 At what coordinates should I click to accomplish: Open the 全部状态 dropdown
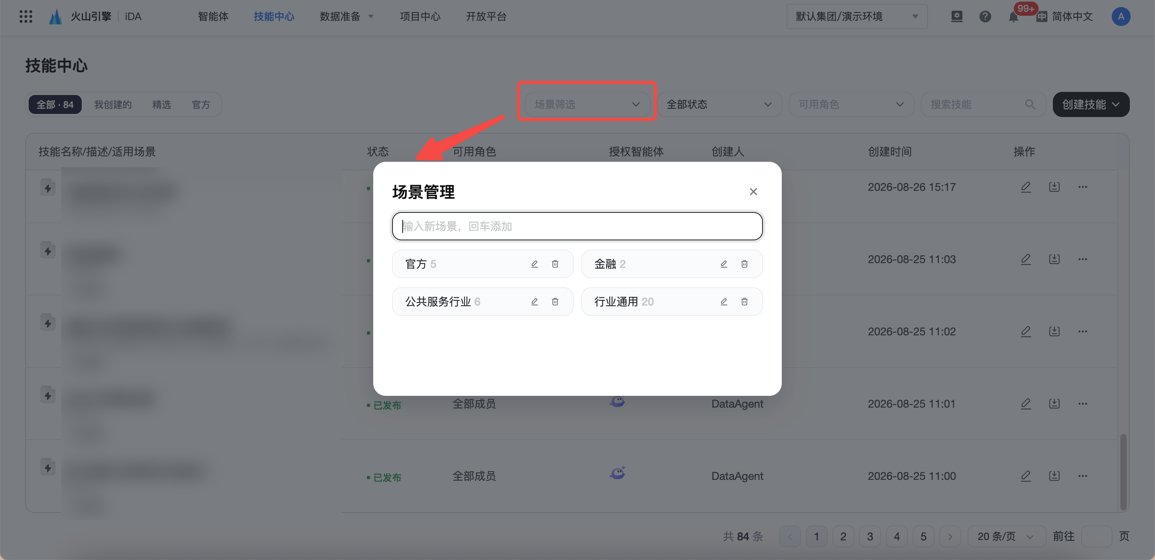(719, 104)
